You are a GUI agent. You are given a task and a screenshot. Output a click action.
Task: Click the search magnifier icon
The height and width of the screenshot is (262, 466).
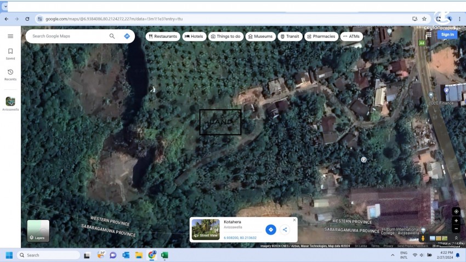(x=112, y=36)
